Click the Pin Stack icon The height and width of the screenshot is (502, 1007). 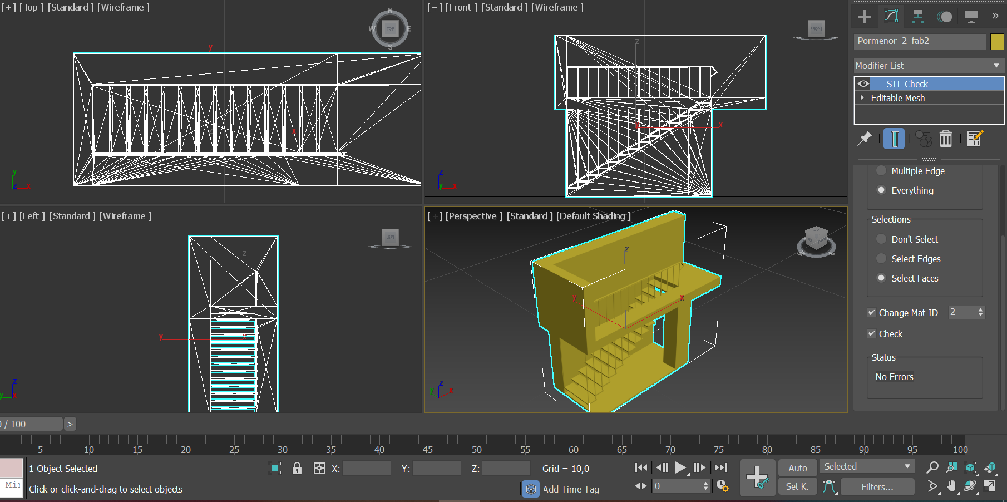[865, 139]
